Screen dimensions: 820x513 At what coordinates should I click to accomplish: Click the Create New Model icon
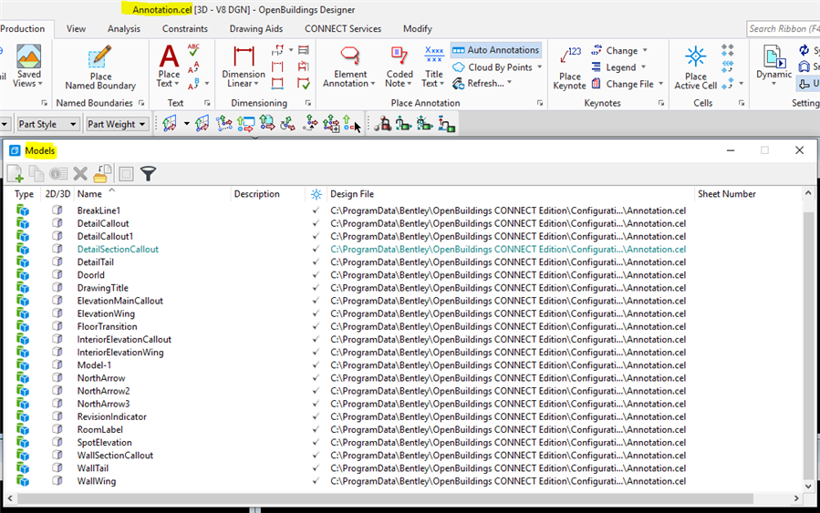(x=16, y=173)
